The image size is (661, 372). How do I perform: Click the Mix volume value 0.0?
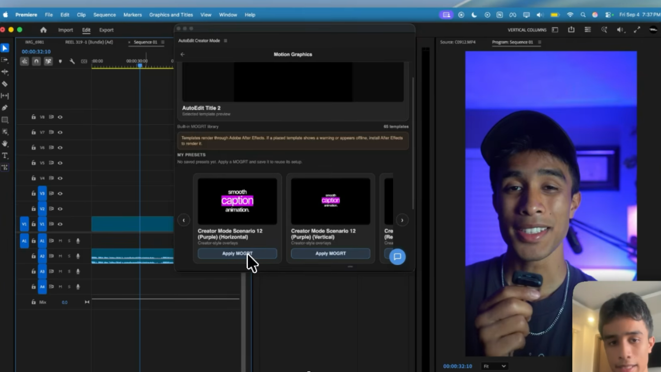65,302
